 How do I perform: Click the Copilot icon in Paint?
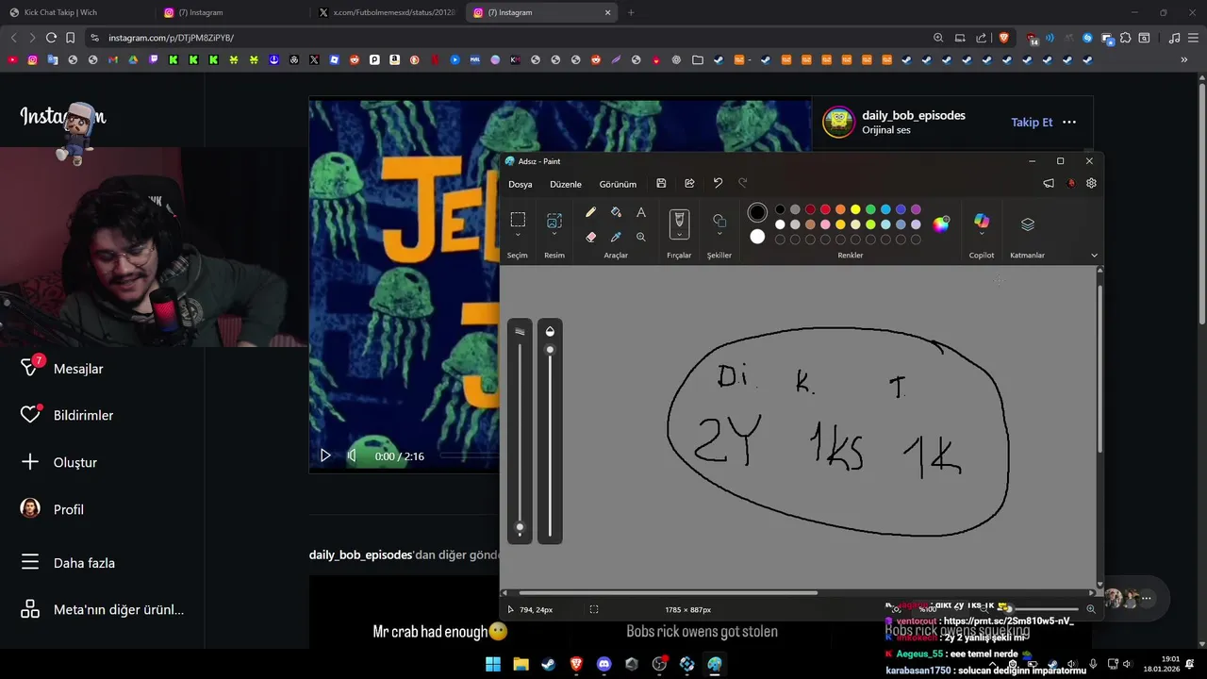982,221
